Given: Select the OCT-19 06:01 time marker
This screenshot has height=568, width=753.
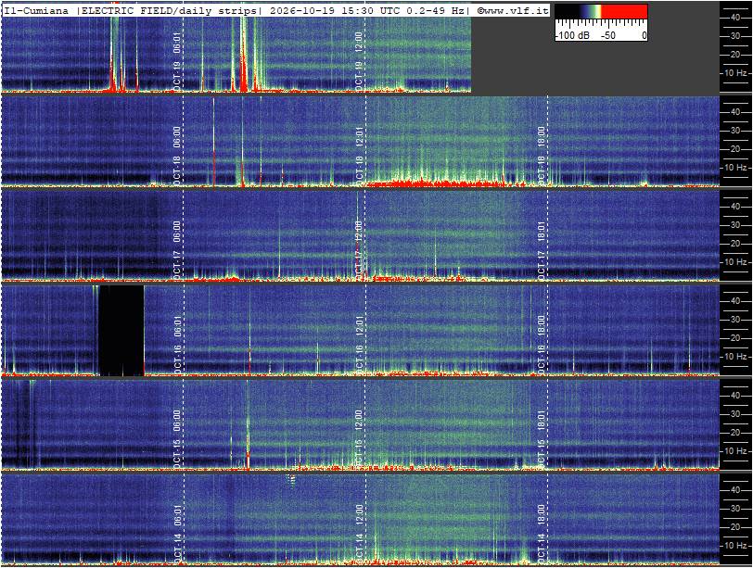Looking at the screenshot, I should [x=177, y=61].
